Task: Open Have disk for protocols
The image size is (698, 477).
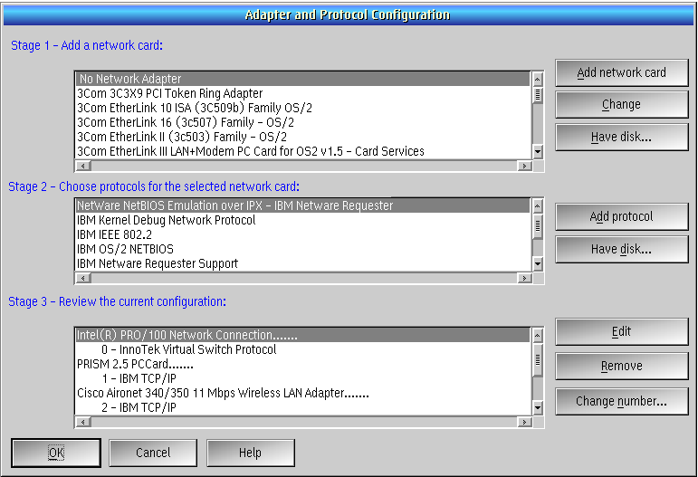Action: [x=621, y=249]
